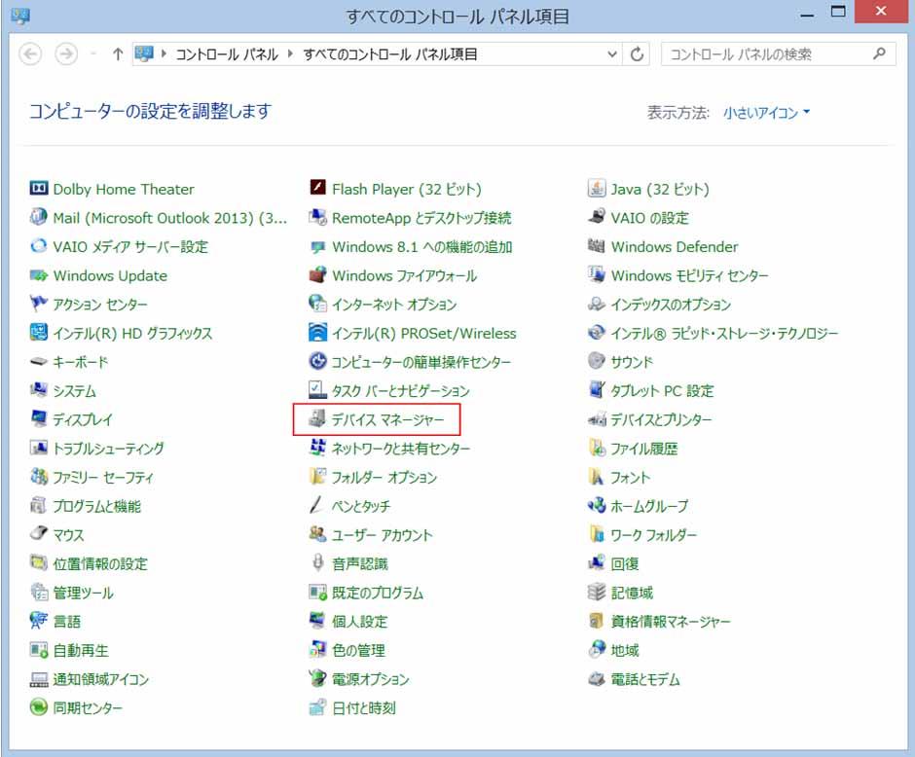Click the search magnifier icon

point(879,54)
